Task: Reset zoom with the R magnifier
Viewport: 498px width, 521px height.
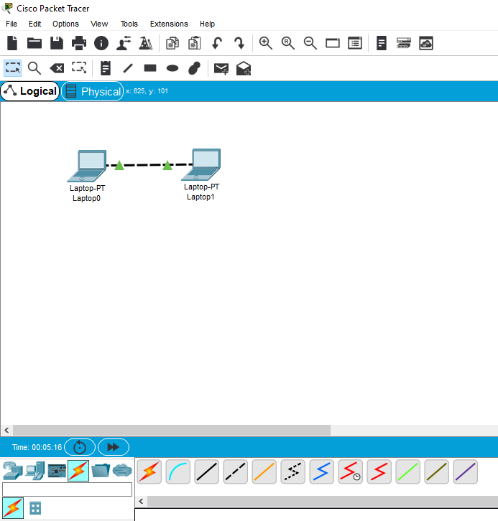Action: coord(287,43)
